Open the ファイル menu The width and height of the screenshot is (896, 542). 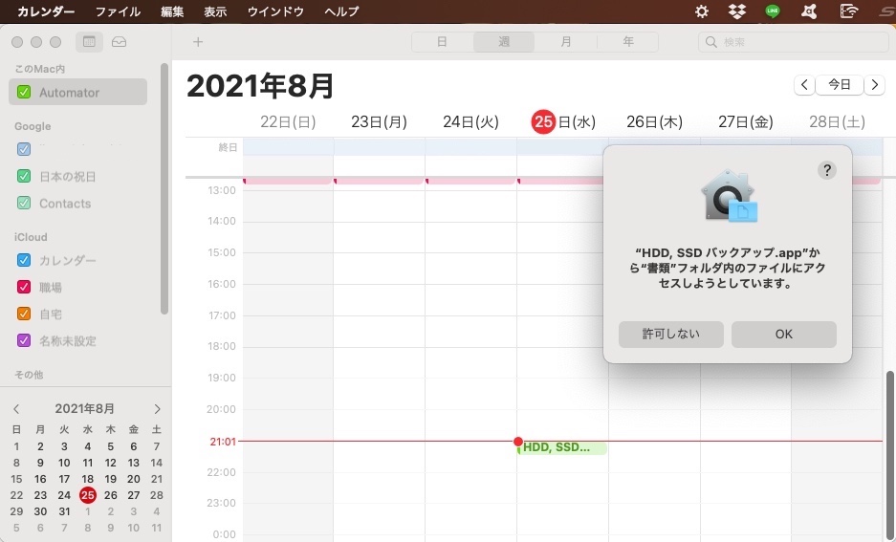[118, 11]
